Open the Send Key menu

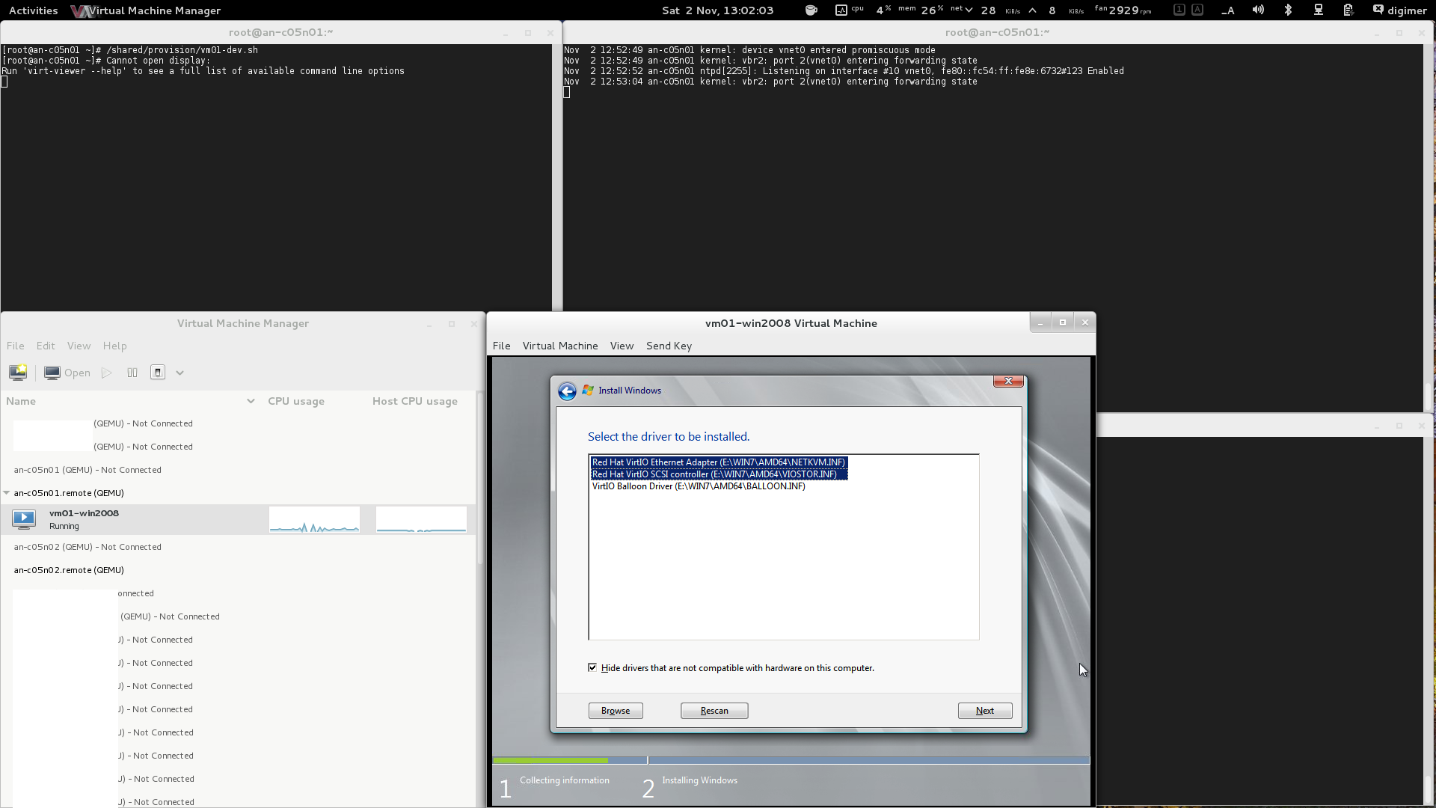tap(669, 346)
